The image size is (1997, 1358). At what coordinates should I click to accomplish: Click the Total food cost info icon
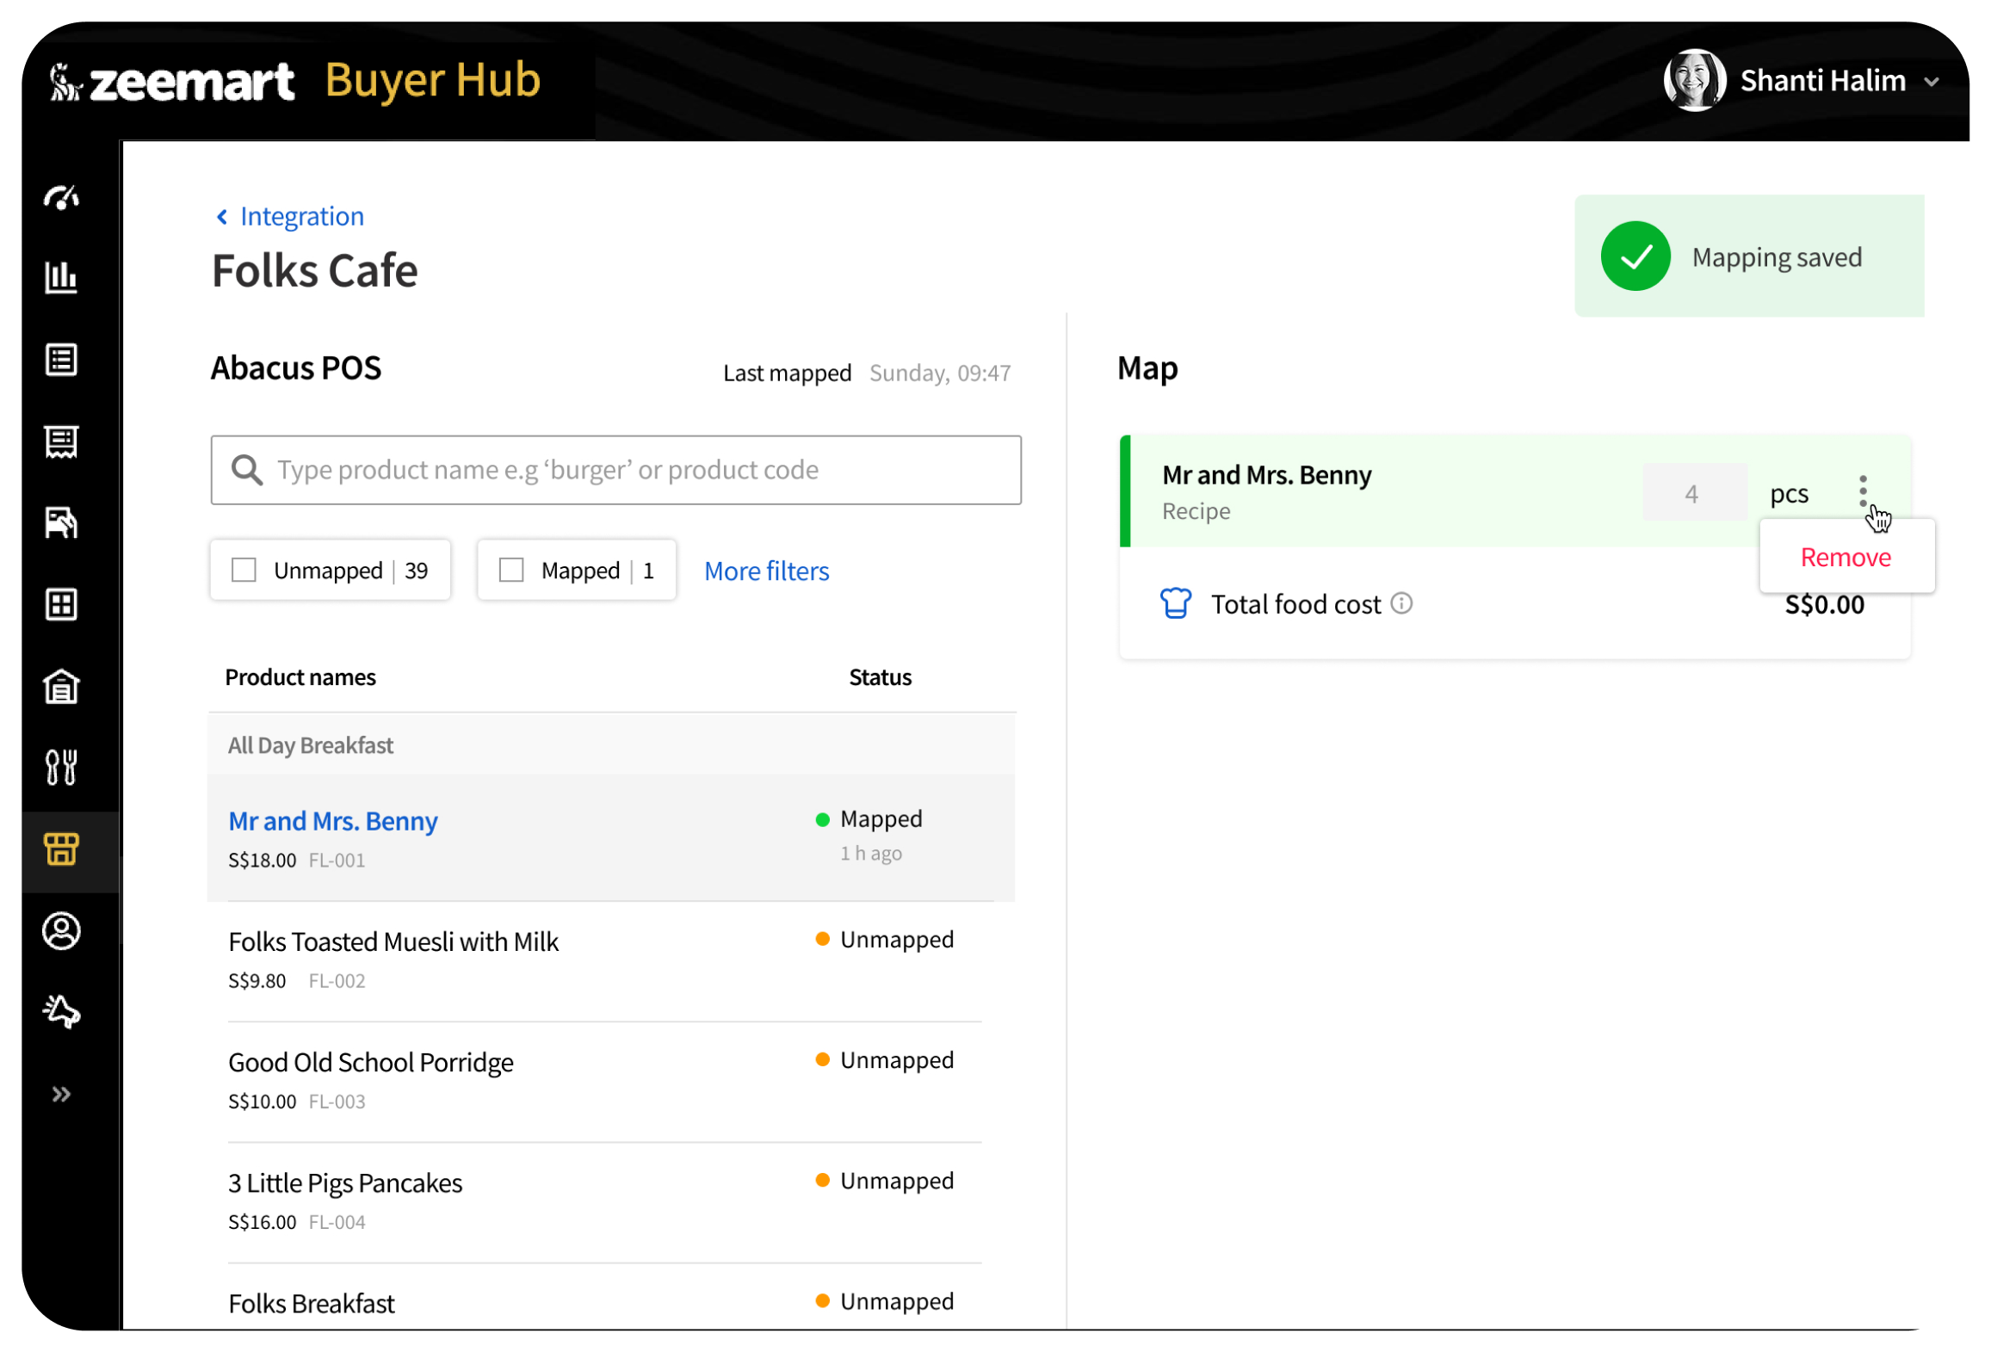1401,603
